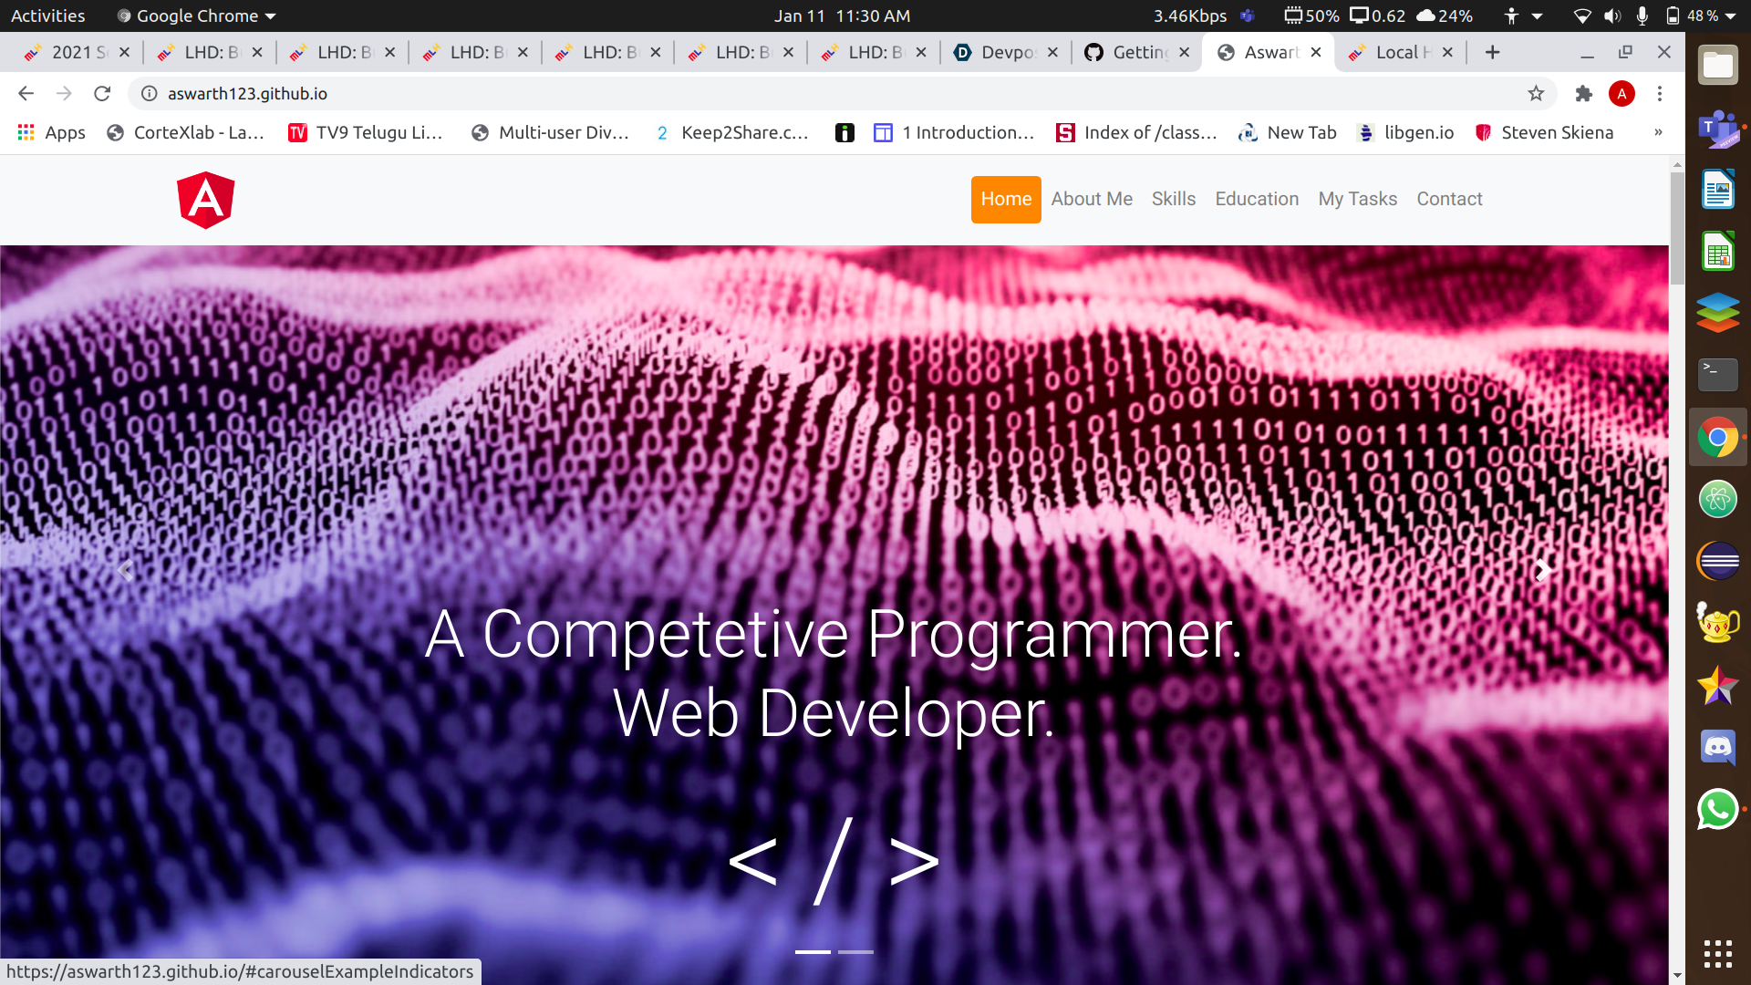Open Chrome three-dot menu
This screenshot has width=1751, height=985.
coord(1660,93)
